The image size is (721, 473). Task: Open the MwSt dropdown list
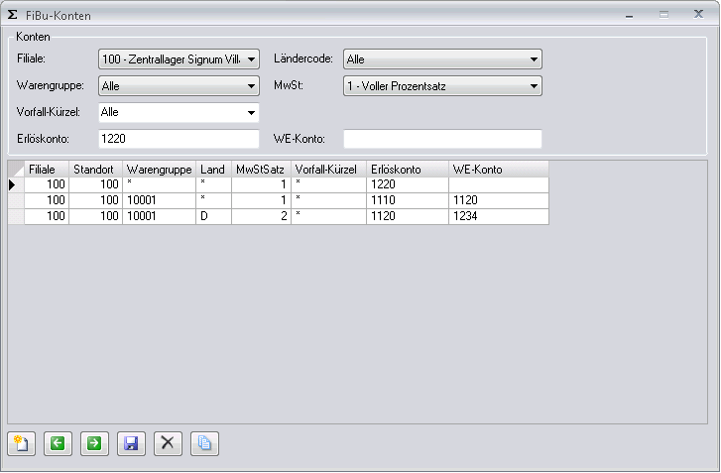pyautogui.click(x=534, y=86)
